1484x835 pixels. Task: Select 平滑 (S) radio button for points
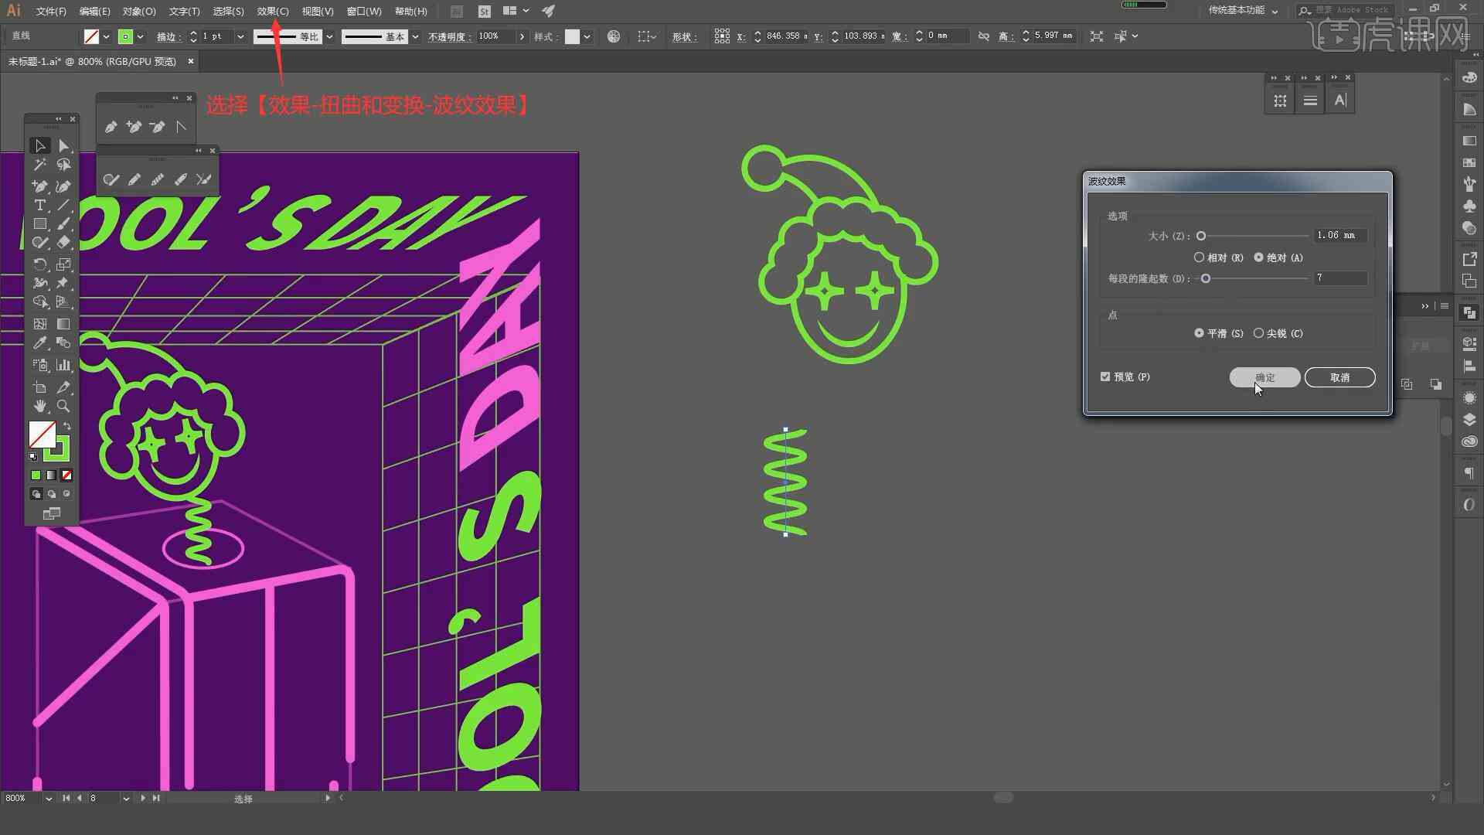1200,333
